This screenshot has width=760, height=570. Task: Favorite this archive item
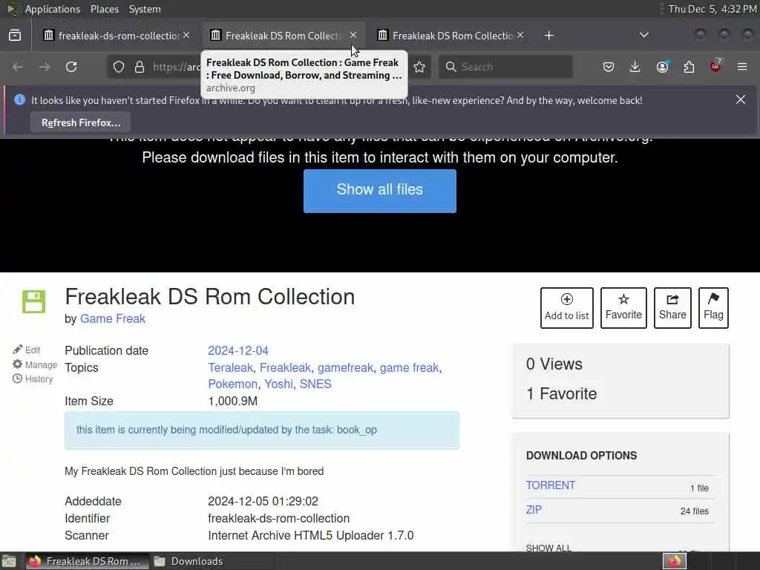623,308
